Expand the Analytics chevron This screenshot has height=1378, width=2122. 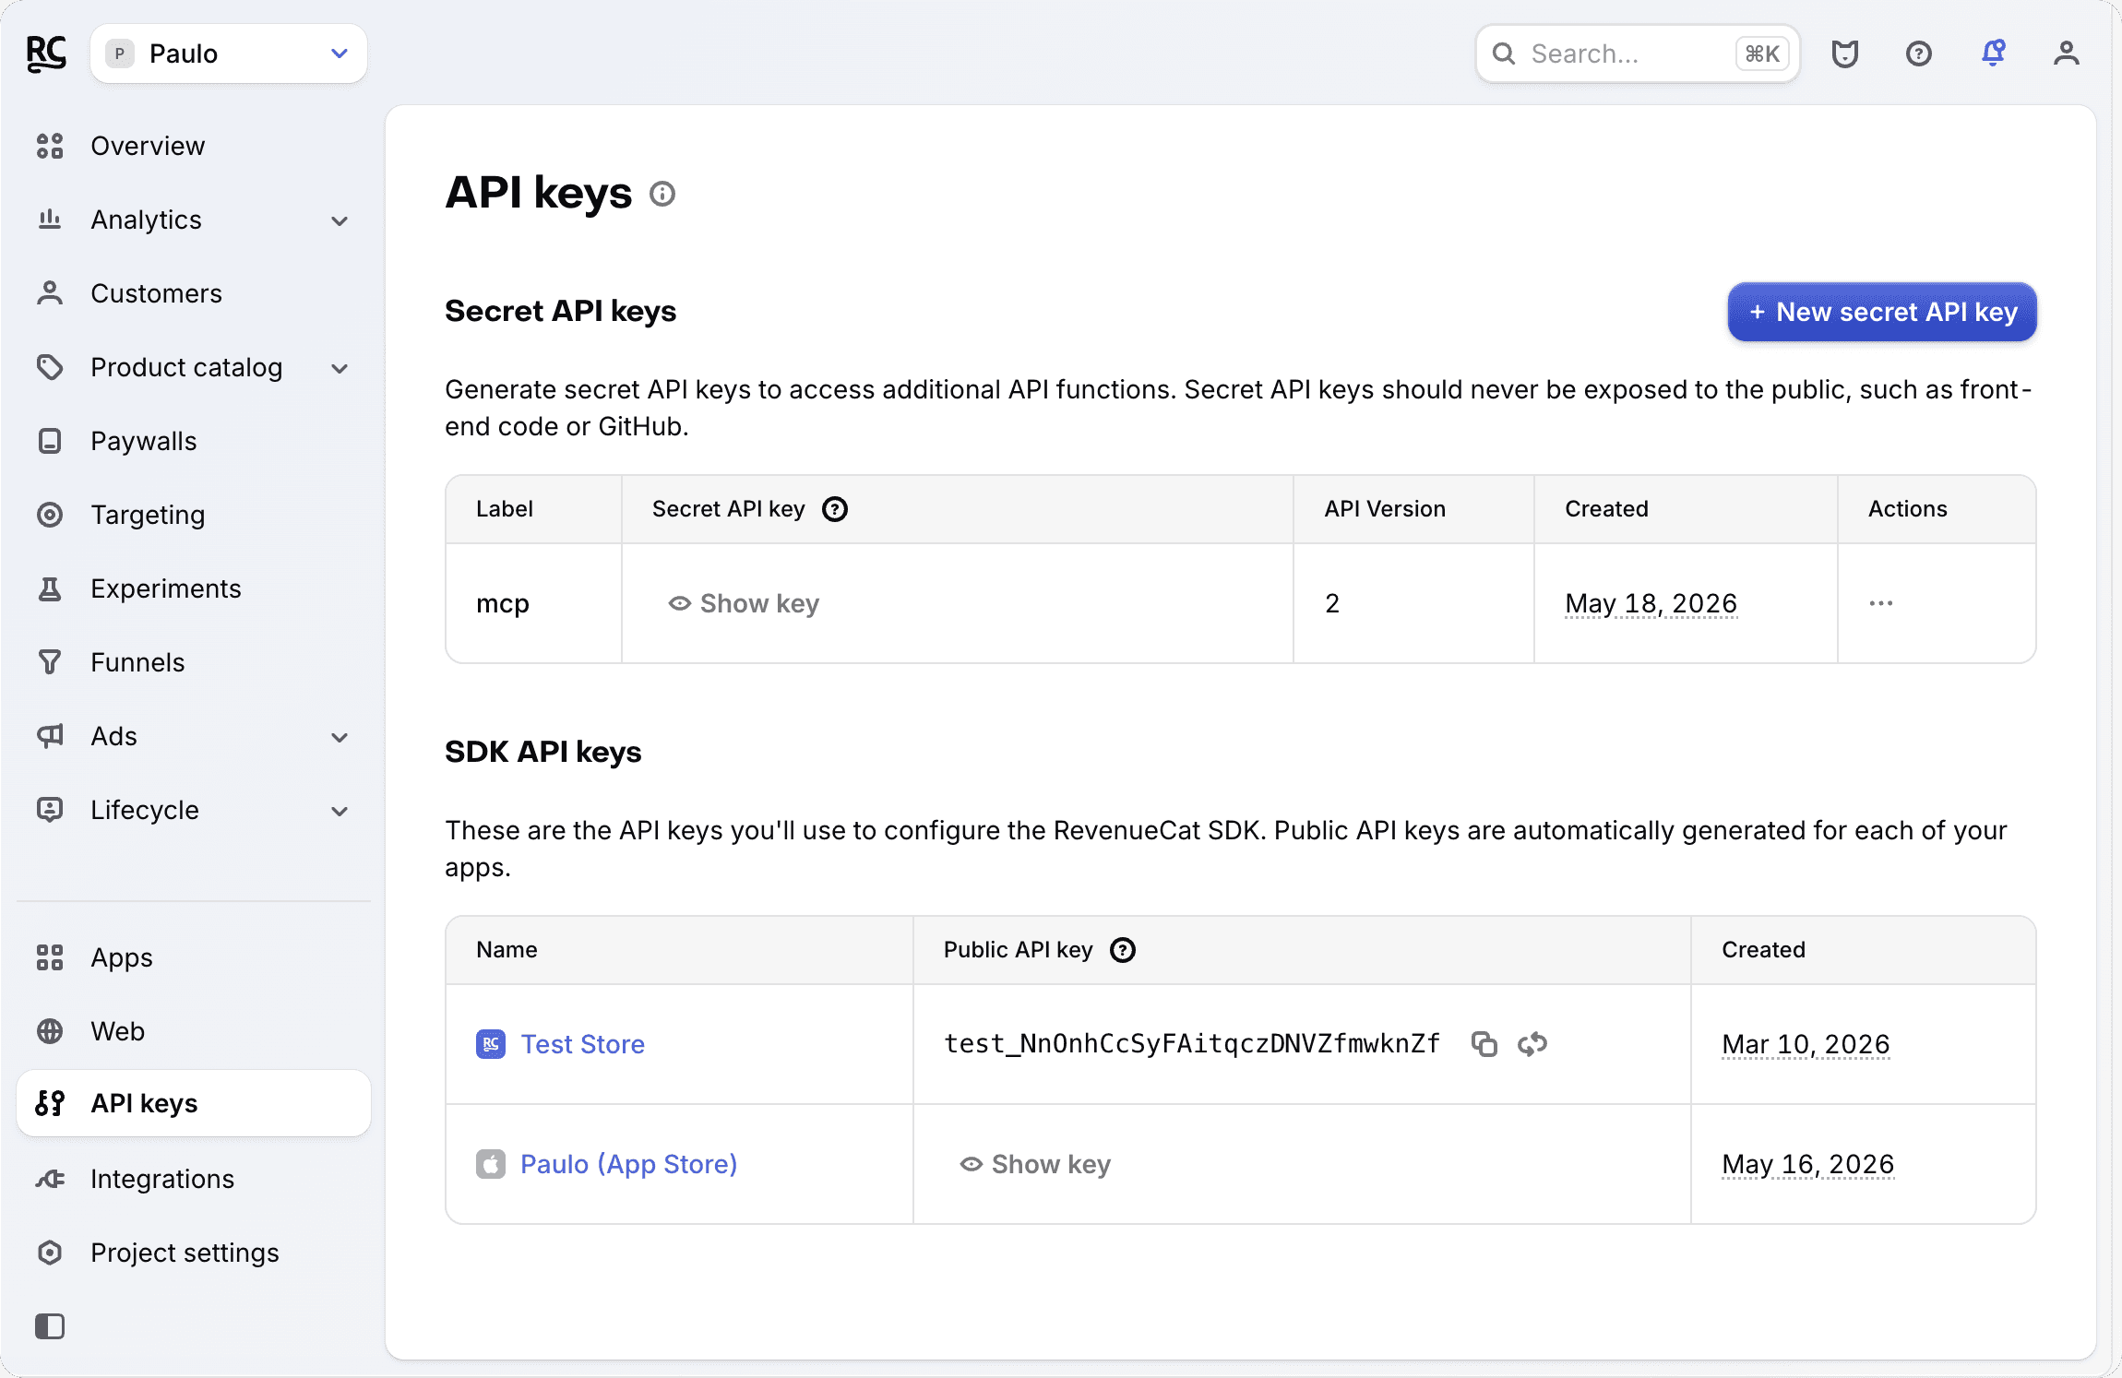pyautogui.click(x=340, y=220)
